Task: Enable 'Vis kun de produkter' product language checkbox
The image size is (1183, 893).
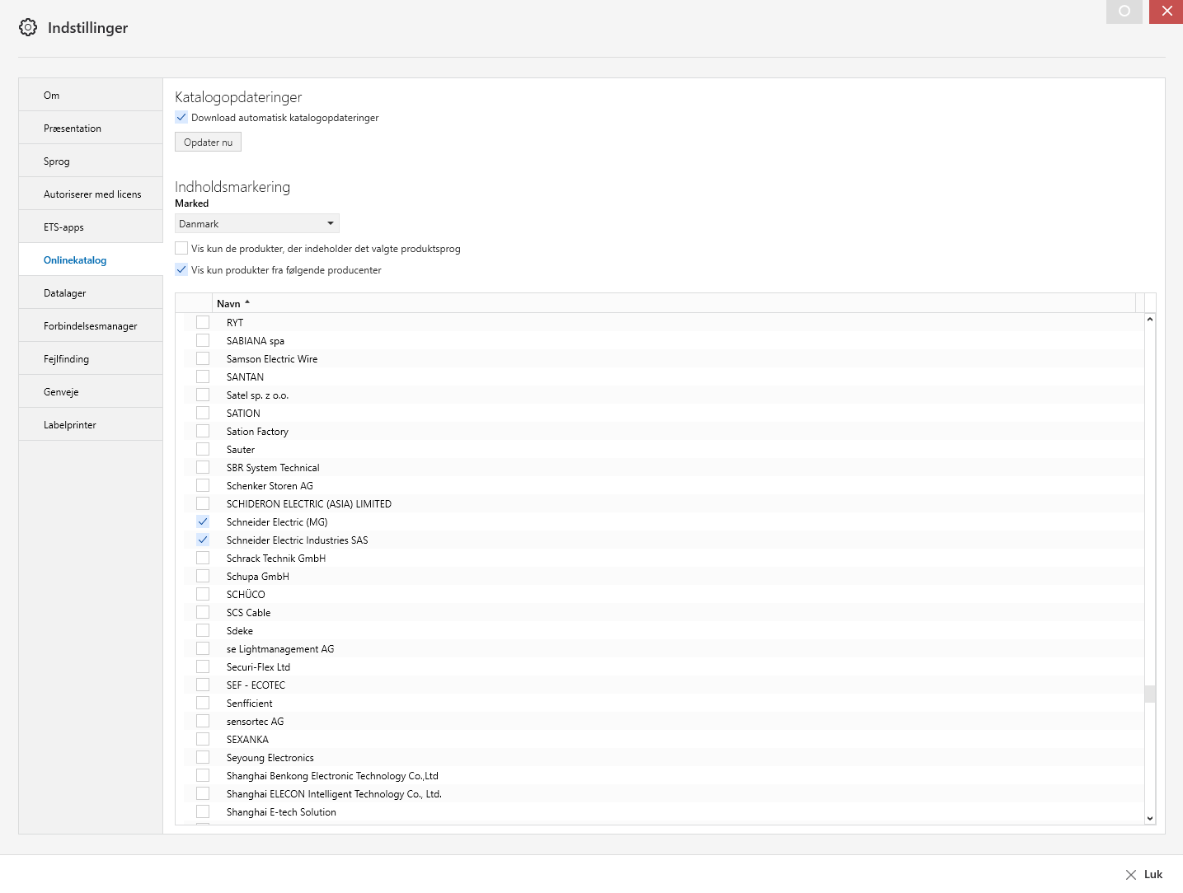Action: 181,248
